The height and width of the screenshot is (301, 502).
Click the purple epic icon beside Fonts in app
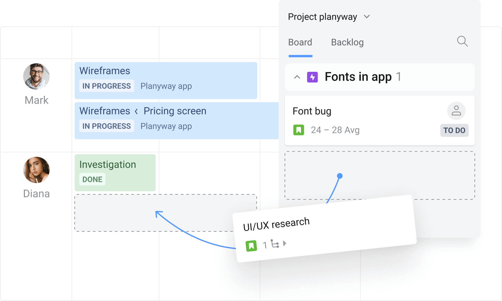(x=312, y=77)
